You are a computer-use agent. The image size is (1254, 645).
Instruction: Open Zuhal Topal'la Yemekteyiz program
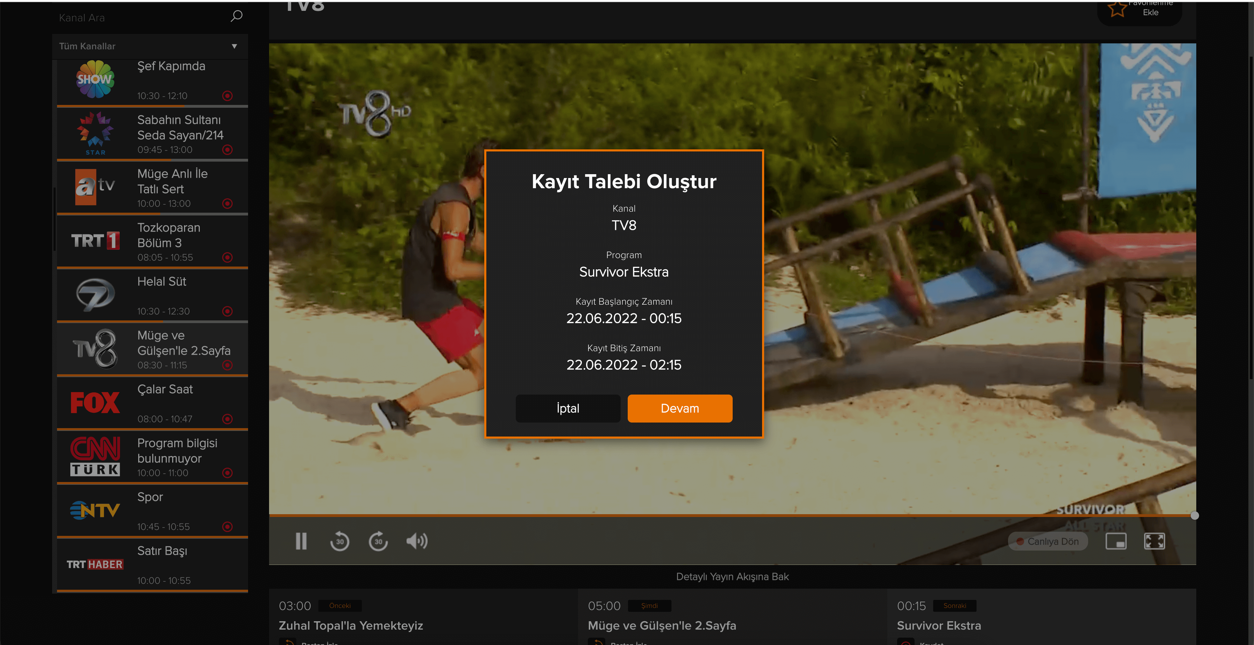pos(351,625)
